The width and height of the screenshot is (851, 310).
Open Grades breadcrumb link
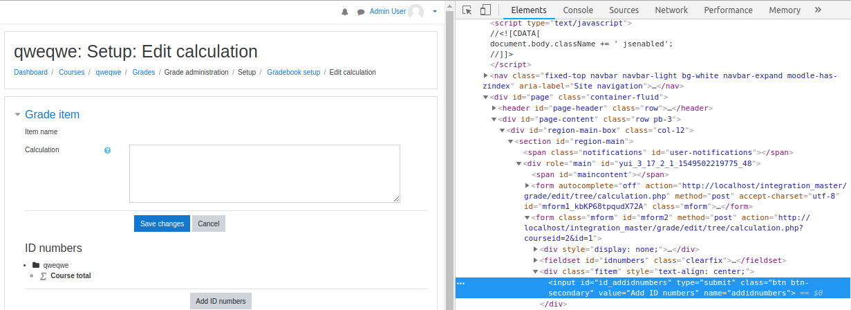coord(144,72)
